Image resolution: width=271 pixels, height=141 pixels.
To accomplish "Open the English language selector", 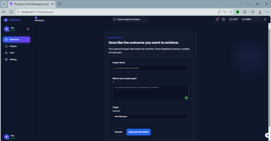I will [x=251, y=19].
